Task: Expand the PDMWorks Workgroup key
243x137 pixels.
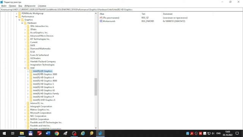Action: 16,14
